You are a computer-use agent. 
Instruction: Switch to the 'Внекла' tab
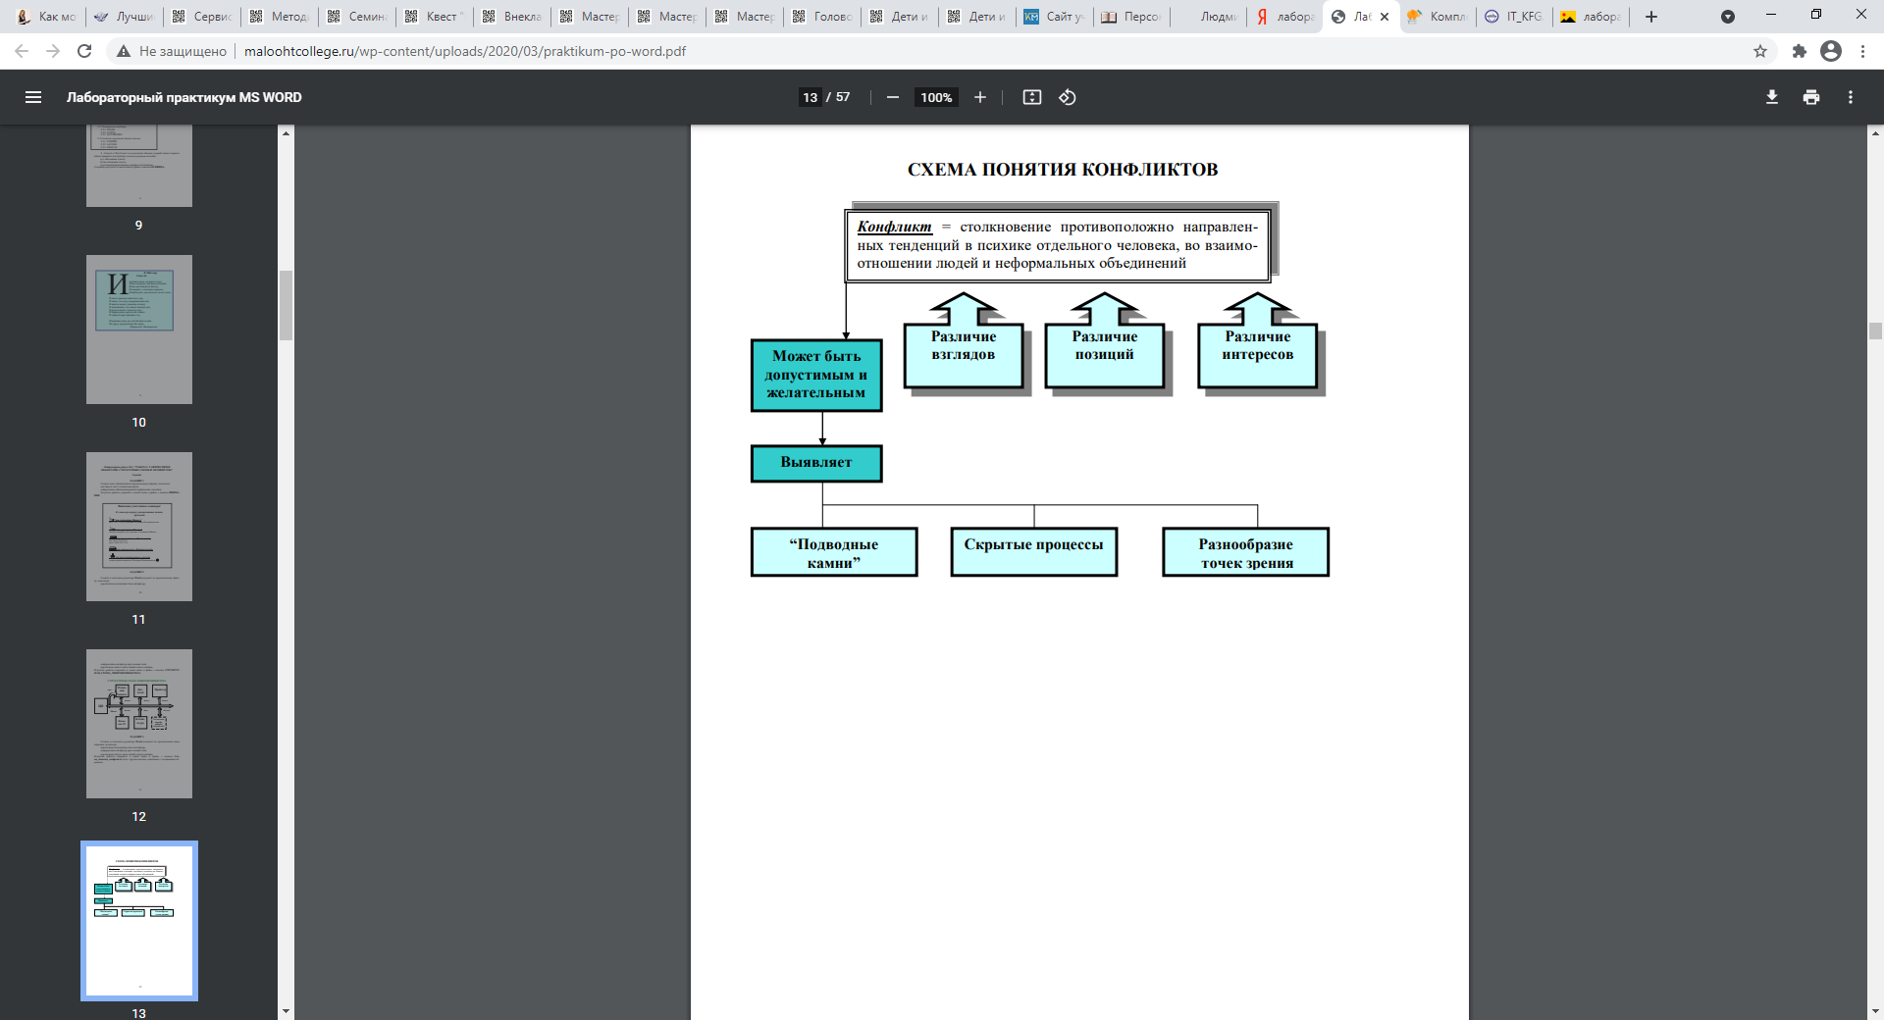[x=512, y=17]
